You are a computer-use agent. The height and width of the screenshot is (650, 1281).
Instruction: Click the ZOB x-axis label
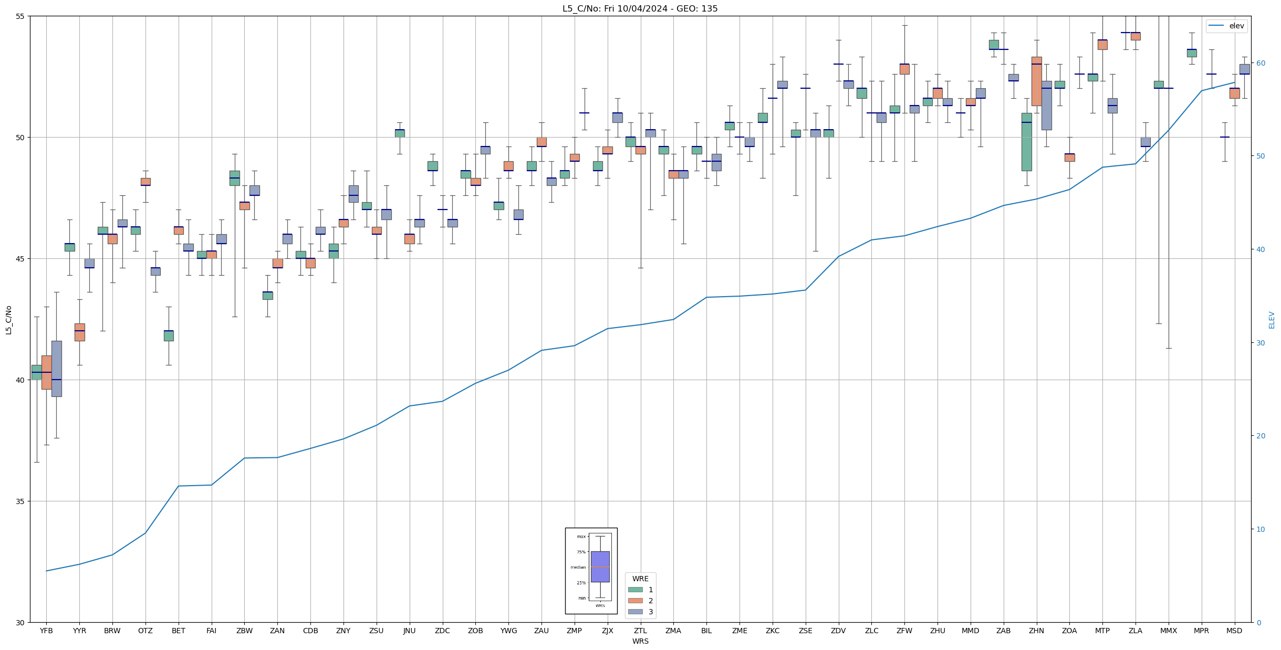point(476,631)
